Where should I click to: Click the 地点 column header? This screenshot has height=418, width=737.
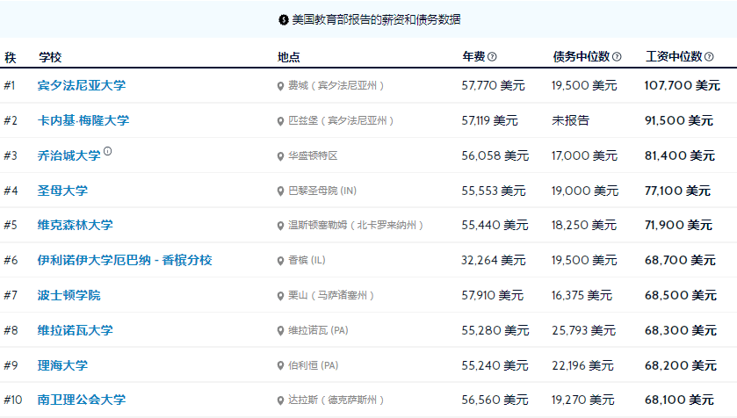click(x=289, y=57)
